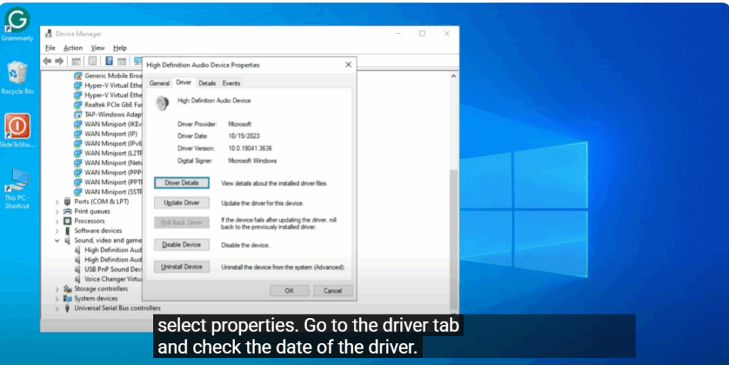Click the Generic Mobile Broadband adapter warning icon
This screenshot has width=729, height=365.
coord(78,75)
